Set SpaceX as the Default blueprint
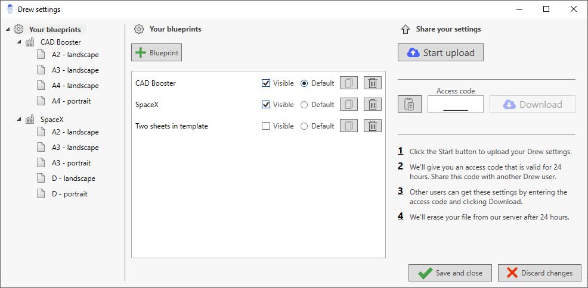Image resolution: width=588 pixels, height=288 pixels. (x=304, y=105)
